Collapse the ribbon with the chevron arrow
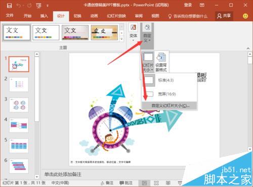This screenshot has height=187, width=253. click(248, 49)
